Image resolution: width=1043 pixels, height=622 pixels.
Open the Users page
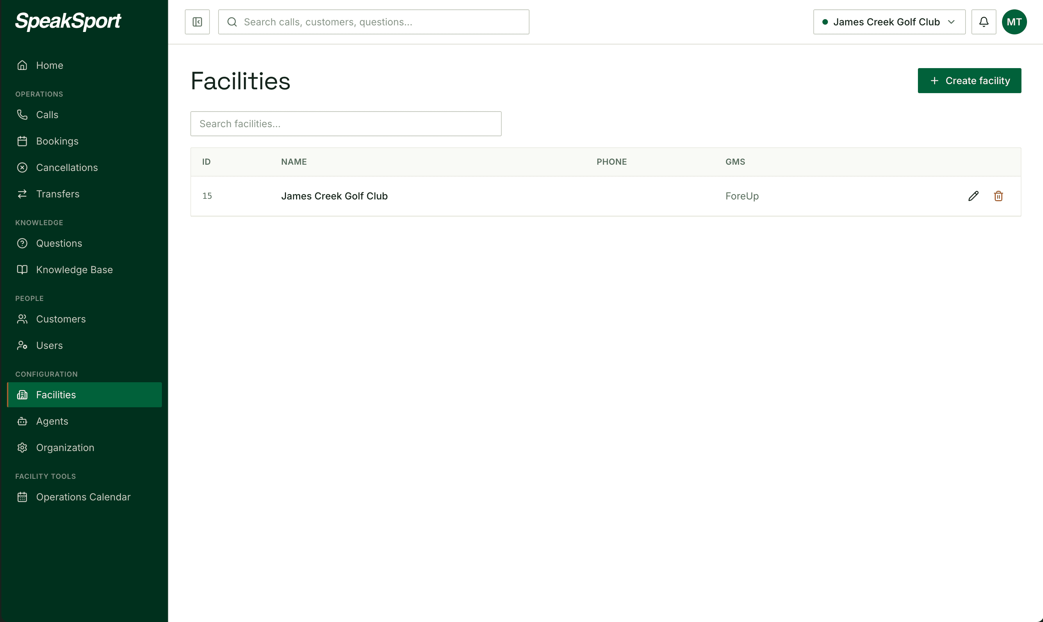pyautogui.click(x=84, y=345)
